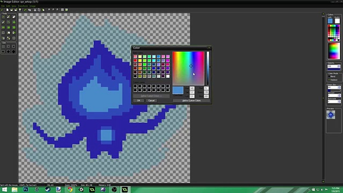Select the Eraser tool in Tools panel
Screen dimensions: 343x193
click(x=14, y=17)
